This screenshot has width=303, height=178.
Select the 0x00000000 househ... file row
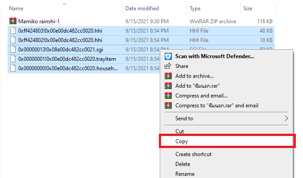(x=84, y=68)
